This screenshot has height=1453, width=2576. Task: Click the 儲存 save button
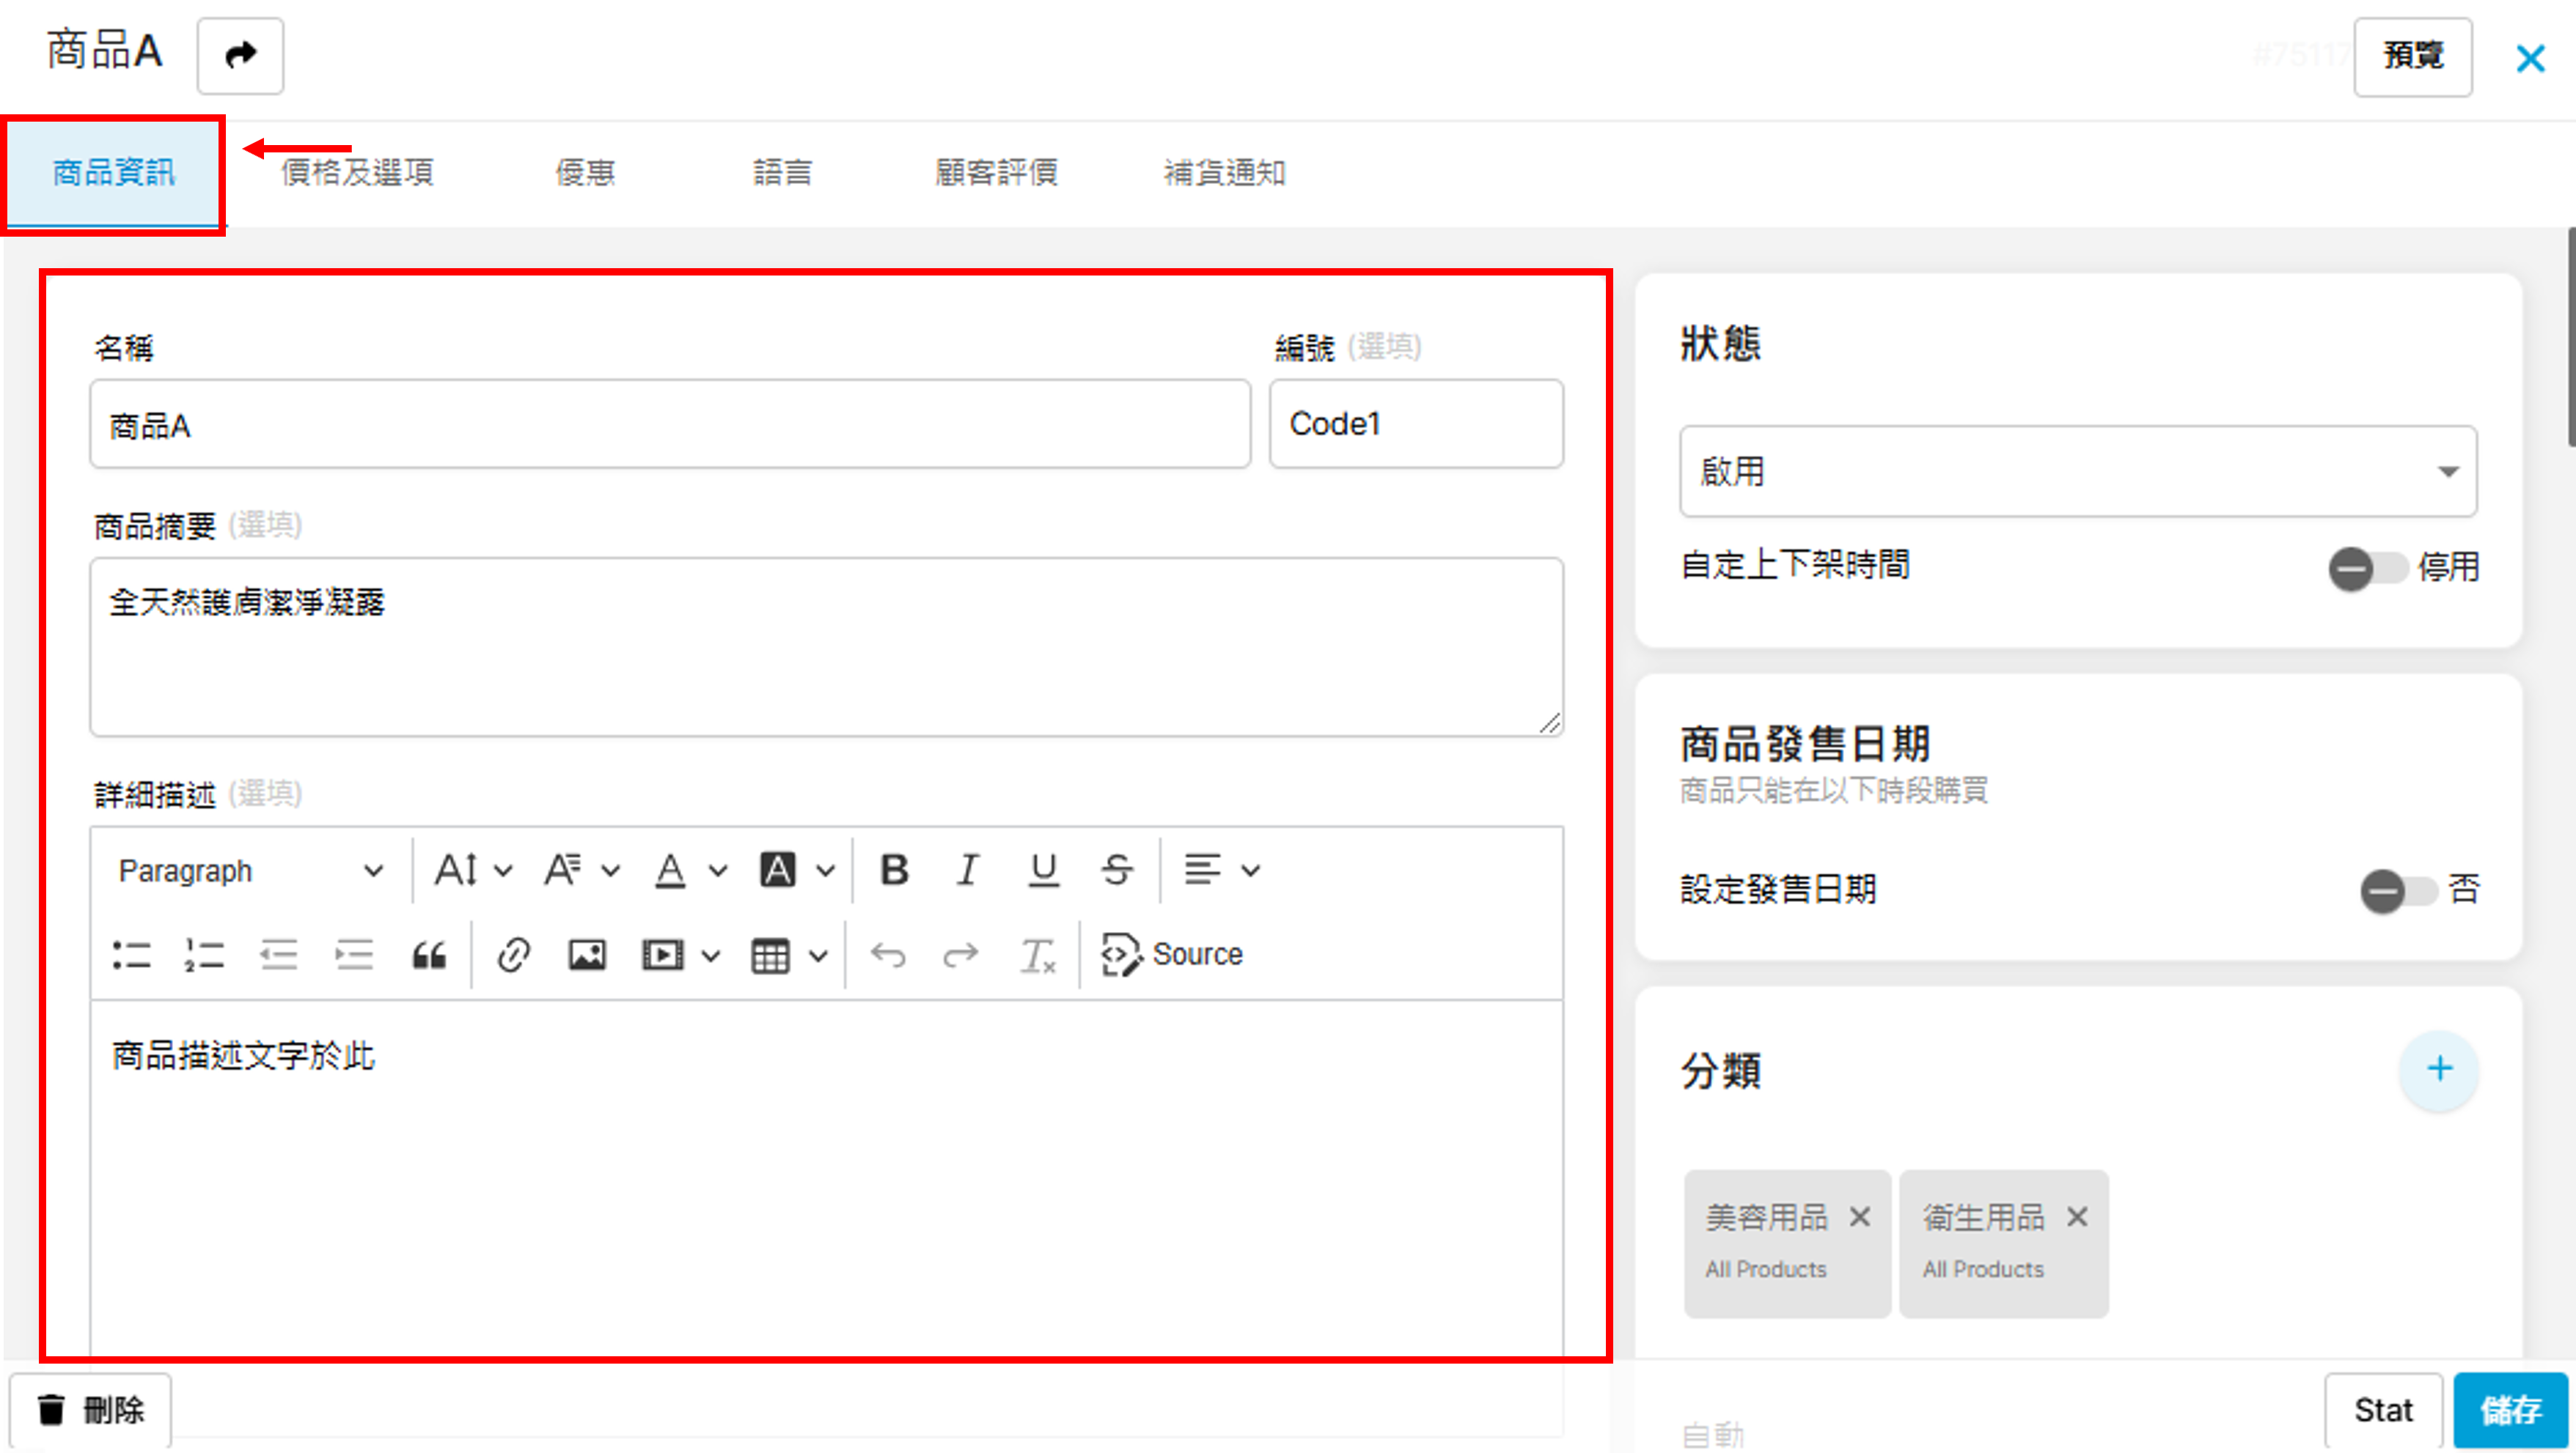[2510, 1409]
